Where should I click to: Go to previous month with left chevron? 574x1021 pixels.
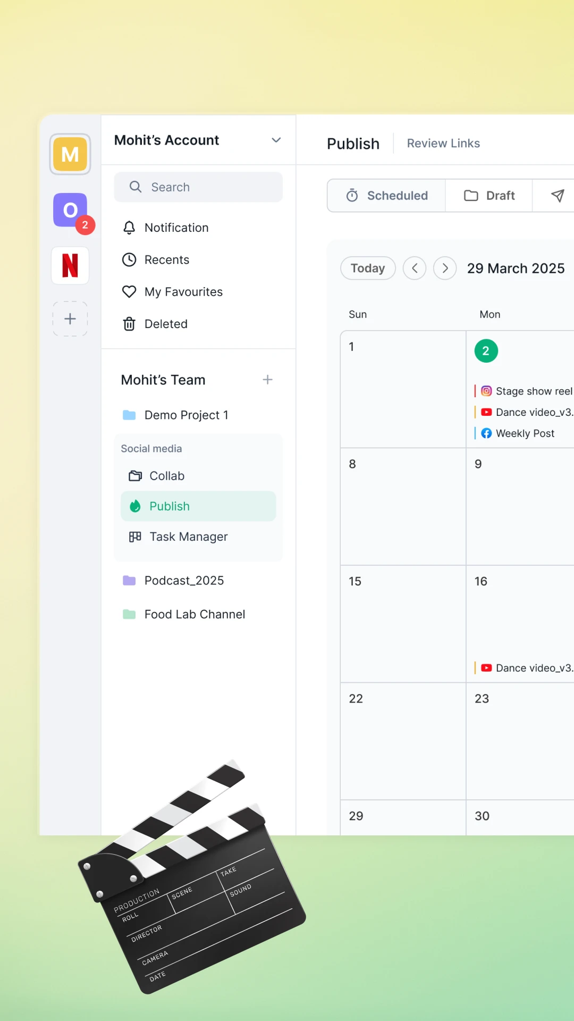(415, 268)
